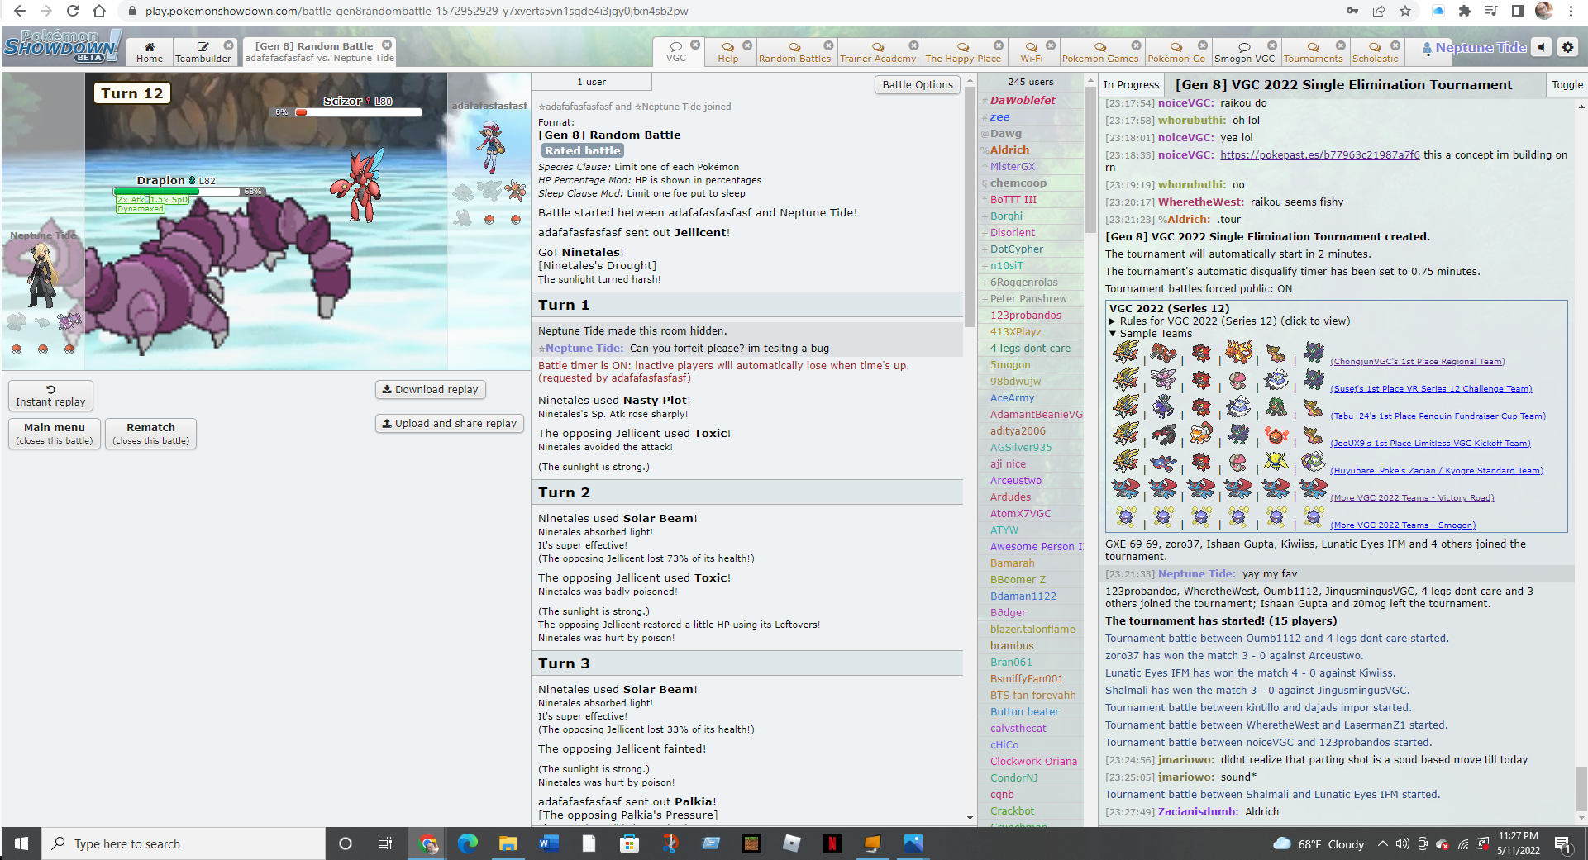Image resolution: width=1588 pixels, height=860 pixels.
Task: Open Netflix from the taskbar
Action: pos(832,843)
